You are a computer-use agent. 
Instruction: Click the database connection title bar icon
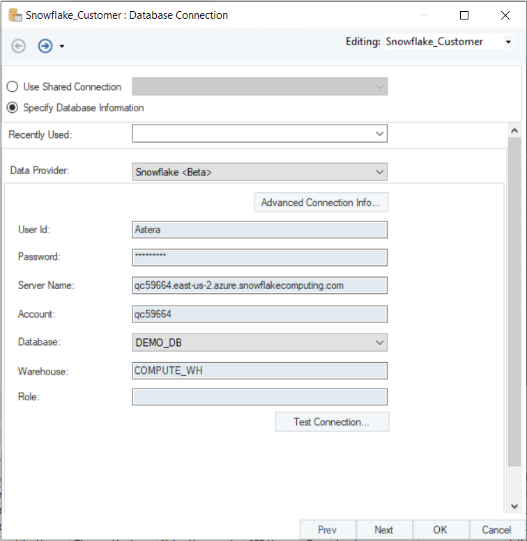coord(13,15)
